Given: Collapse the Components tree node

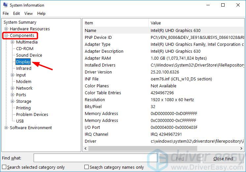Looking at the screenshot, I should point(6,36).
